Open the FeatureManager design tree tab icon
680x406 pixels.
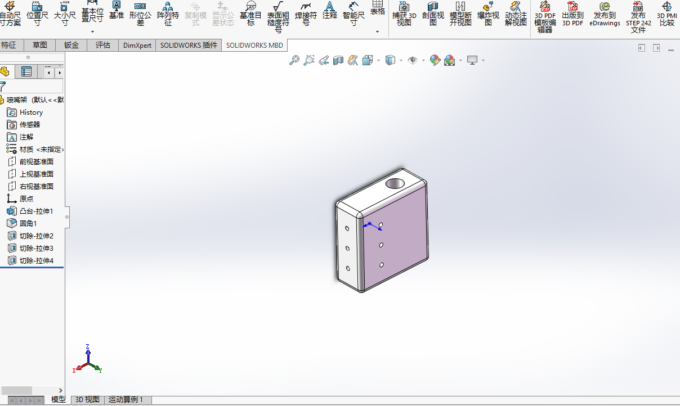5,71
